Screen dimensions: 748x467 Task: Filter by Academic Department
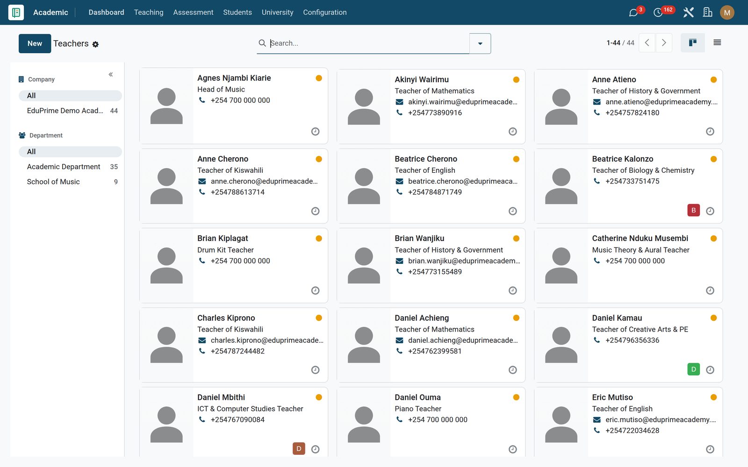click(70, 167)
